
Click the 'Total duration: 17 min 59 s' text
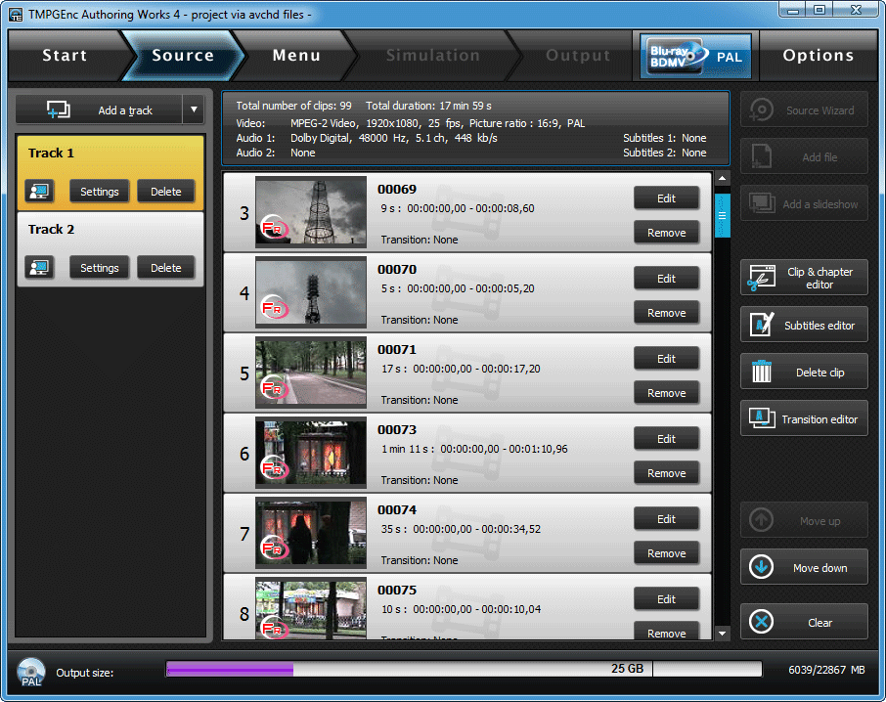pos(428,106)
